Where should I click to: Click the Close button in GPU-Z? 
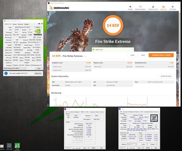39,68
